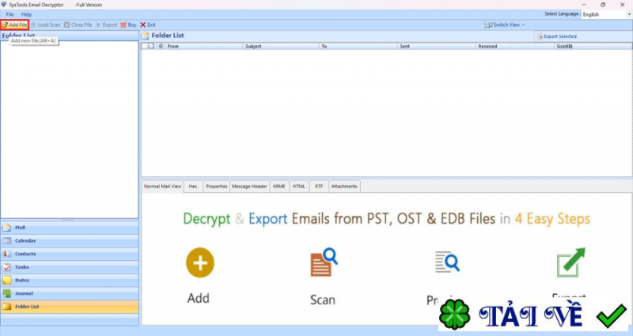Switch to the Normal Mail View tab

(x=163, y=187)
